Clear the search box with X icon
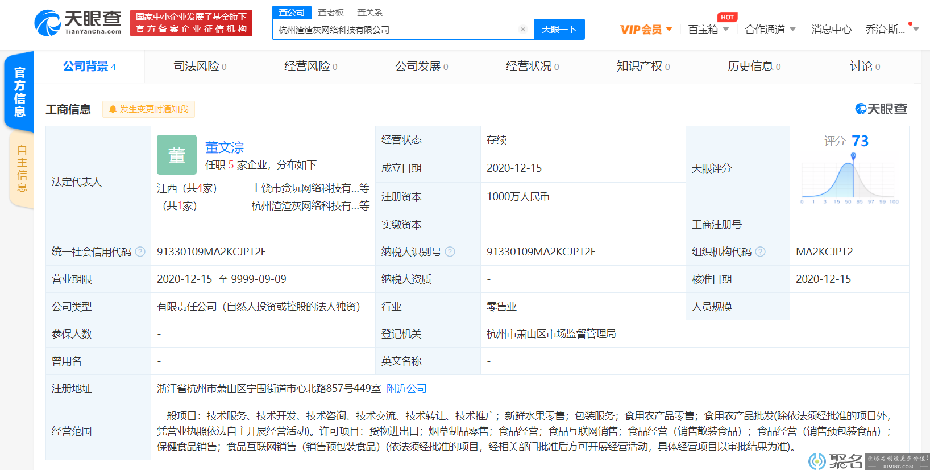 pyautogui.click(x=523, y=30)
